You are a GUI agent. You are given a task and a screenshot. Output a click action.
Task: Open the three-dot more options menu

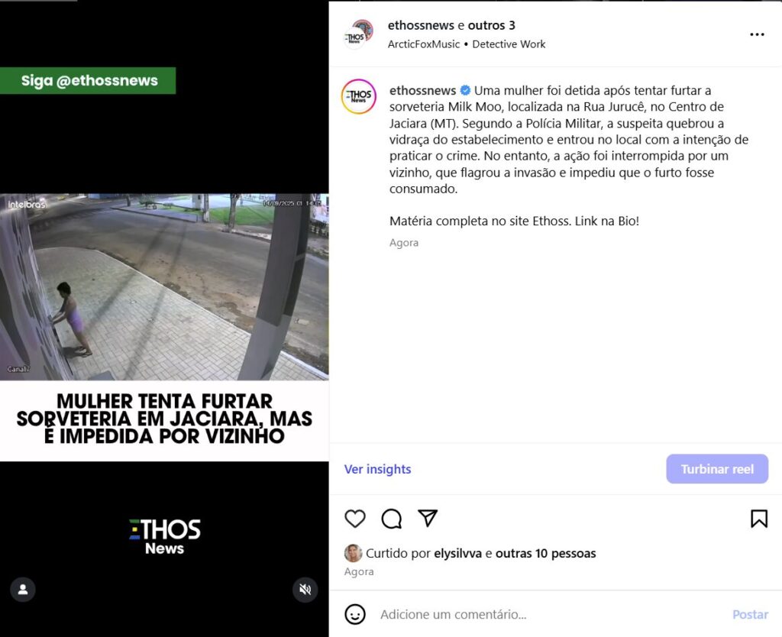pos(757,34)
